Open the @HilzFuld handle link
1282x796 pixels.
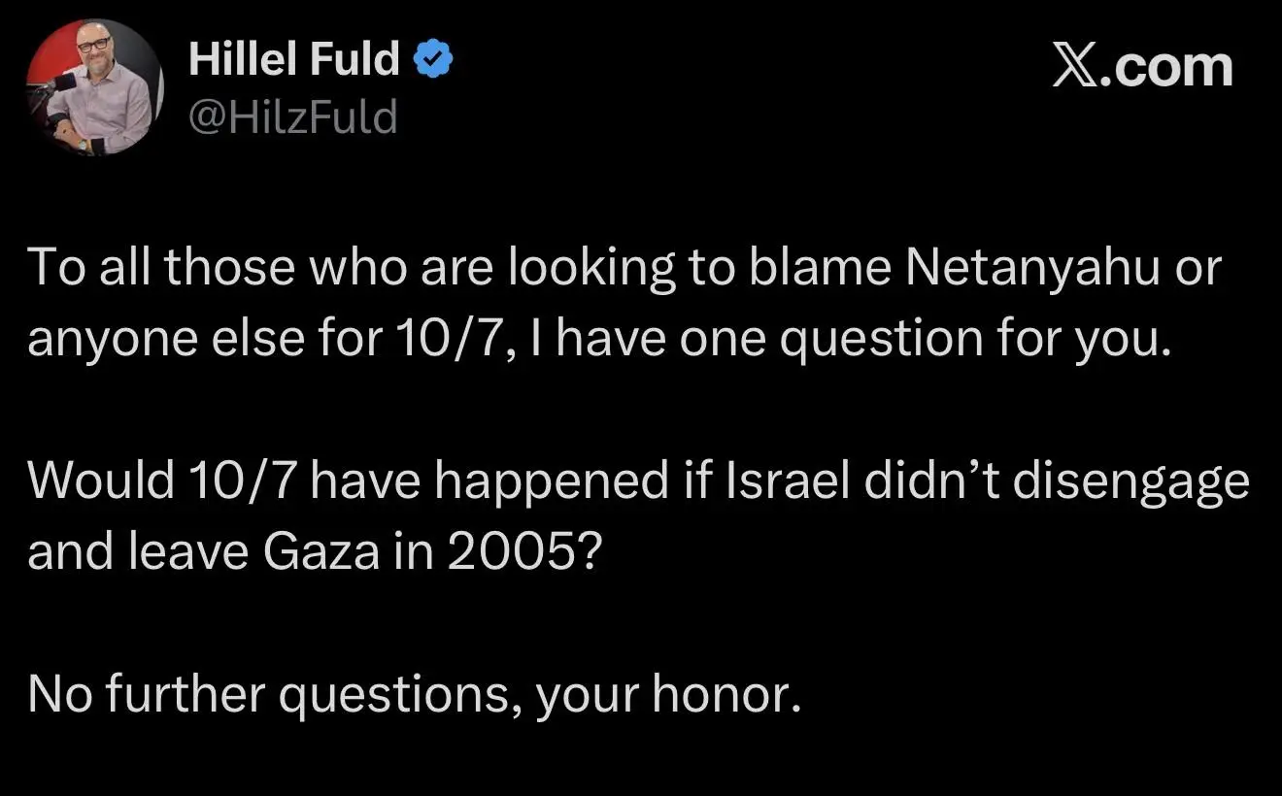pyautogui.click(x=293, y=117)
